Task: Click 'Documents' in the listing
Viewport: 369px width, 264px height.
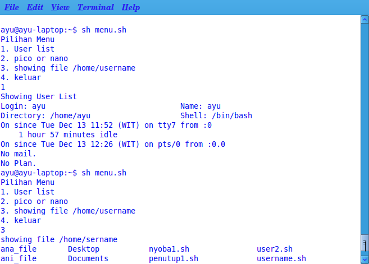Action: click(88, 258)
